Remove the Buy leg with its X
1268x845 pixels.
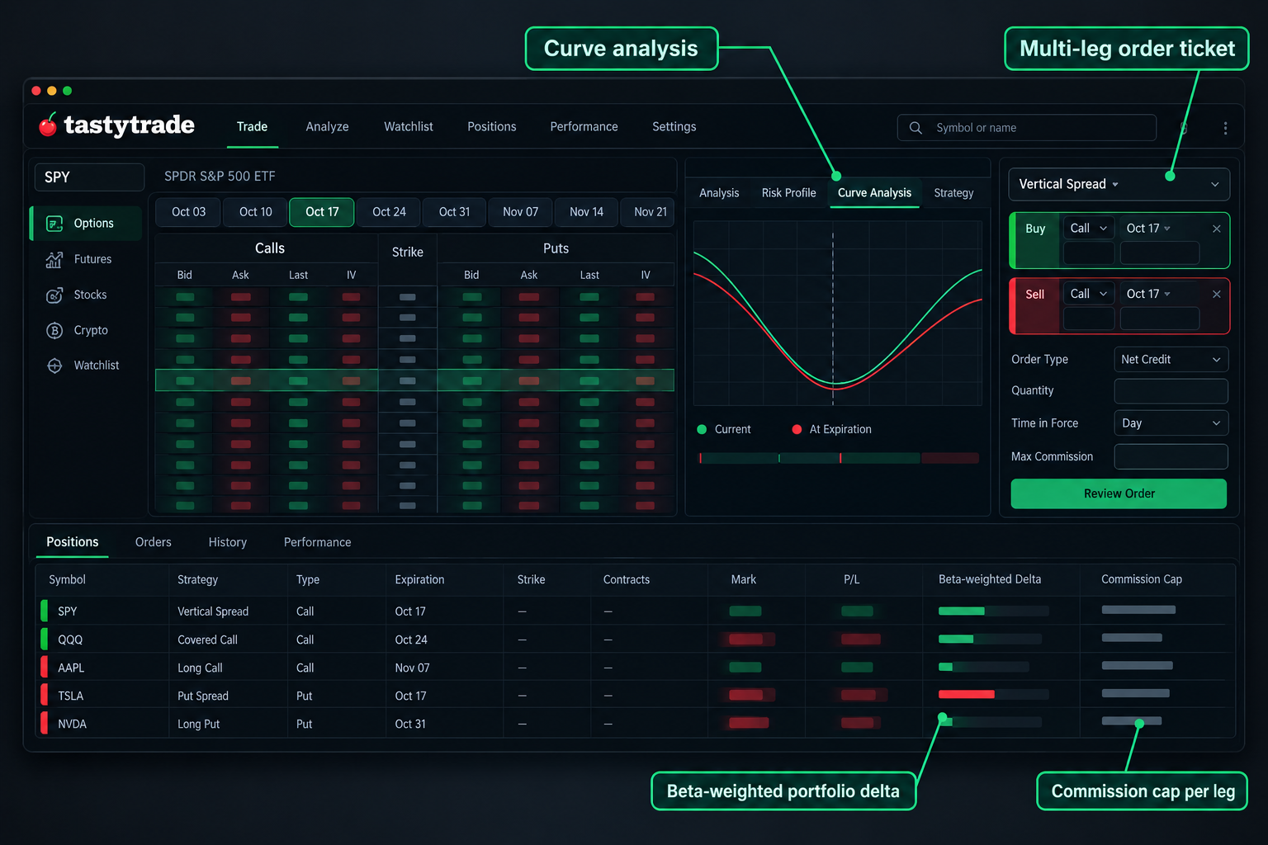[x=1216, y=229]
